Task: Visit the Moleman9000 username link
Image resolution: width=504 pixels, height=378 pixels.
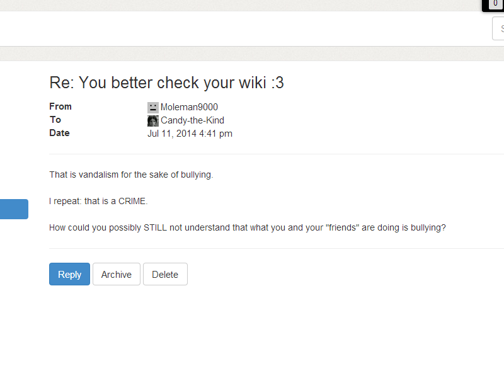Action: pos(189,107)
